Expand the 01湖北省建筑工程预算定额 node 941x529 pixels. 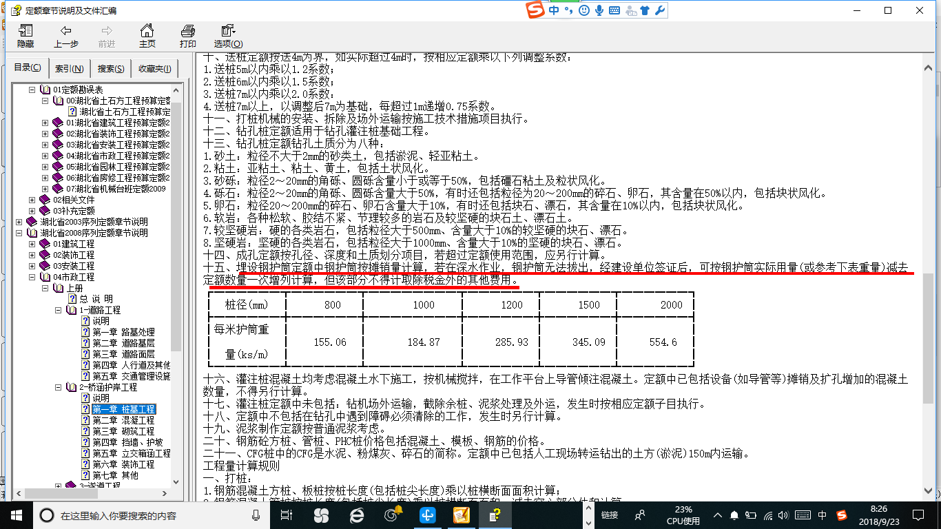coord(45,123)
